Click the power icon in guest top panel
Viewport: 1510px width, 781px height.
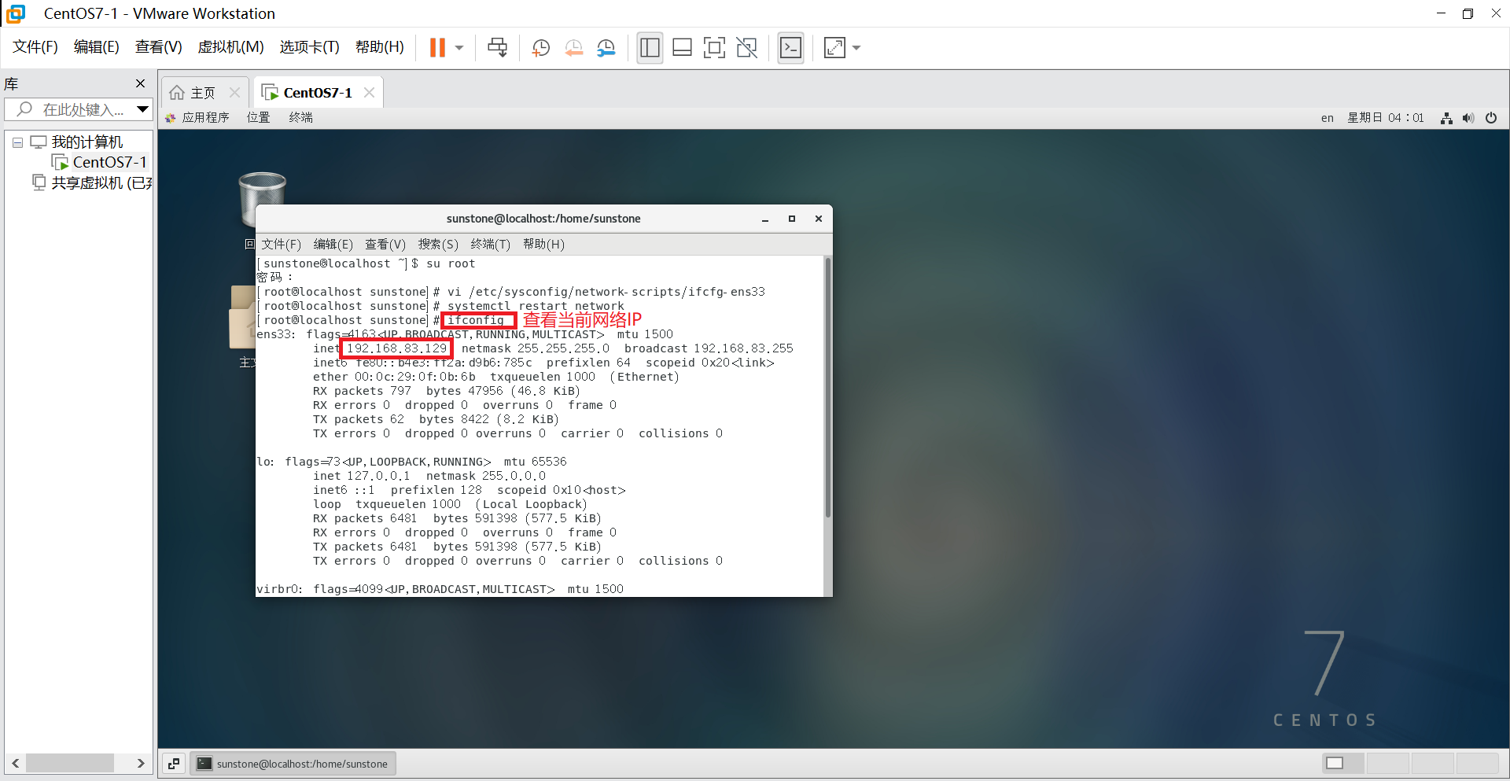1491,117
